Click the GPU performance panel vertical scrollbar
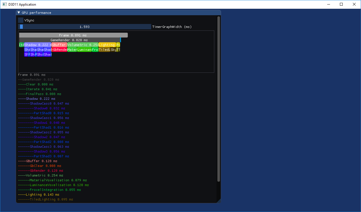 coord(219,99)
